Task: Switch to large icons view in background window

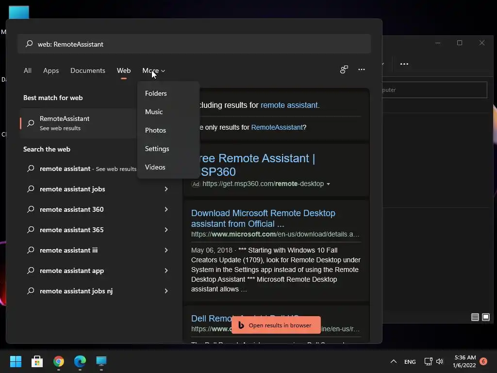Action: 485,317
